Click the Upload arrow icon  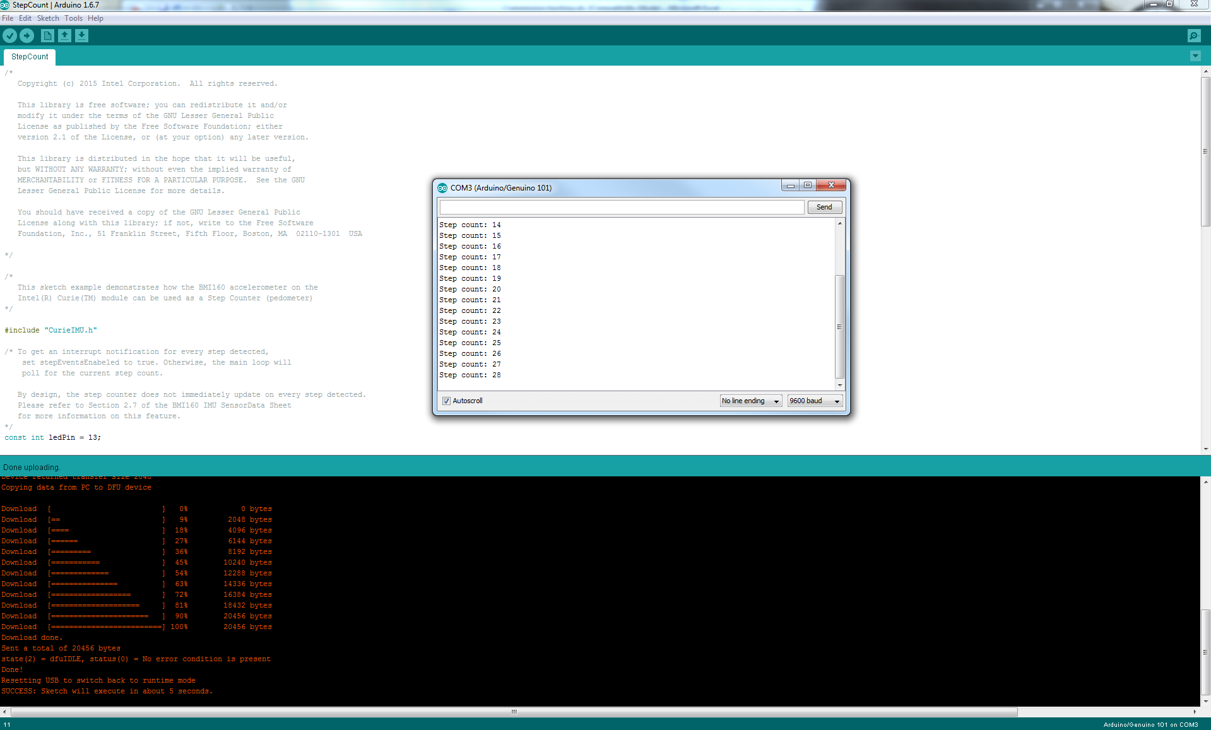tap(27, 36)
